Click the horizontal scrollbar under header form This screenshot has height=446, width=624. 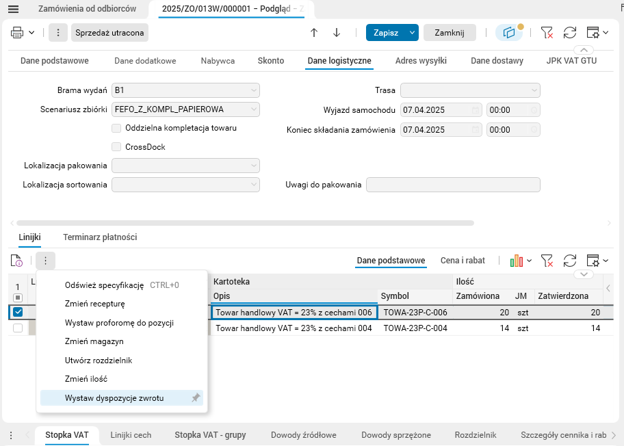coord(245,223)
